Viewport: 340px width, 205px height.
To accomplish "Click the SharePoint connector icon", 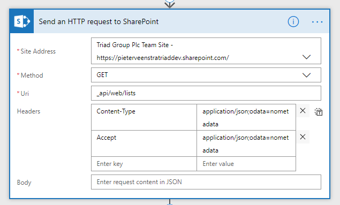I will click(x=21, y=21).
